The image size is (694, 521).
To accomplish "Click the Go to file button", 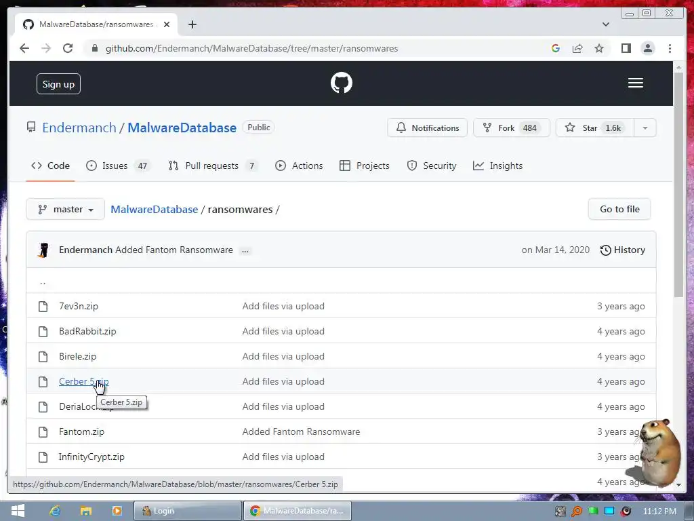I will tap(619, 209).
